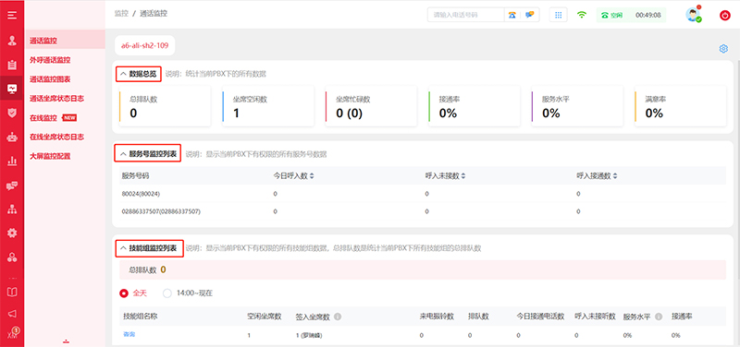Open the bar chart icon in sidebar

12,162
